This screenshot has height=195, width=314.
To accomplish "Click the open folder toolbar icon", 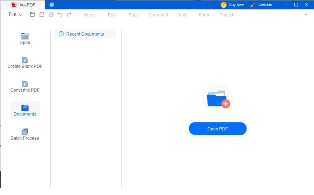I will 32,14.
